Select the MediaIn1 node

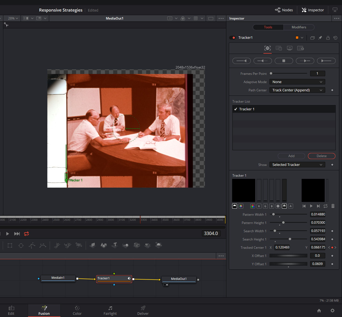coord(58,278)
